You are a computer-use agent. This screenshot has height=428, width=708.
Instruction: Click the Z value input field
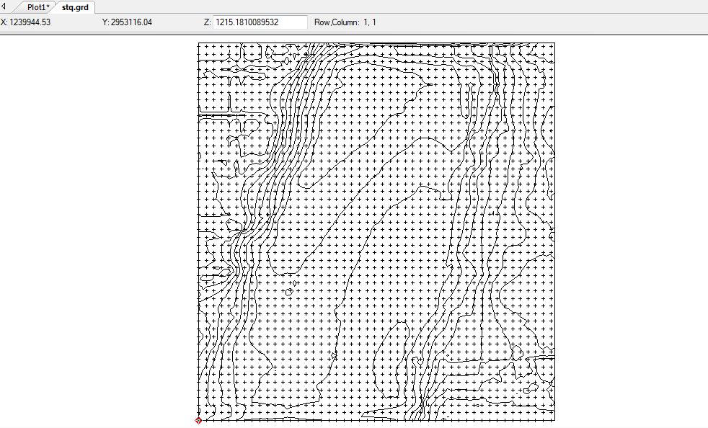click(x=260, y=22)
